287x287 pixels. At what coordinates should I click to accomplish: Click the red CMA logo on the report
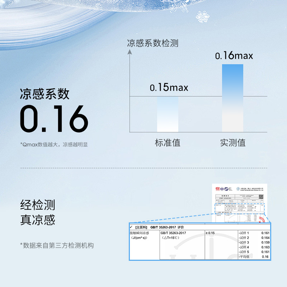pos(217,189)
